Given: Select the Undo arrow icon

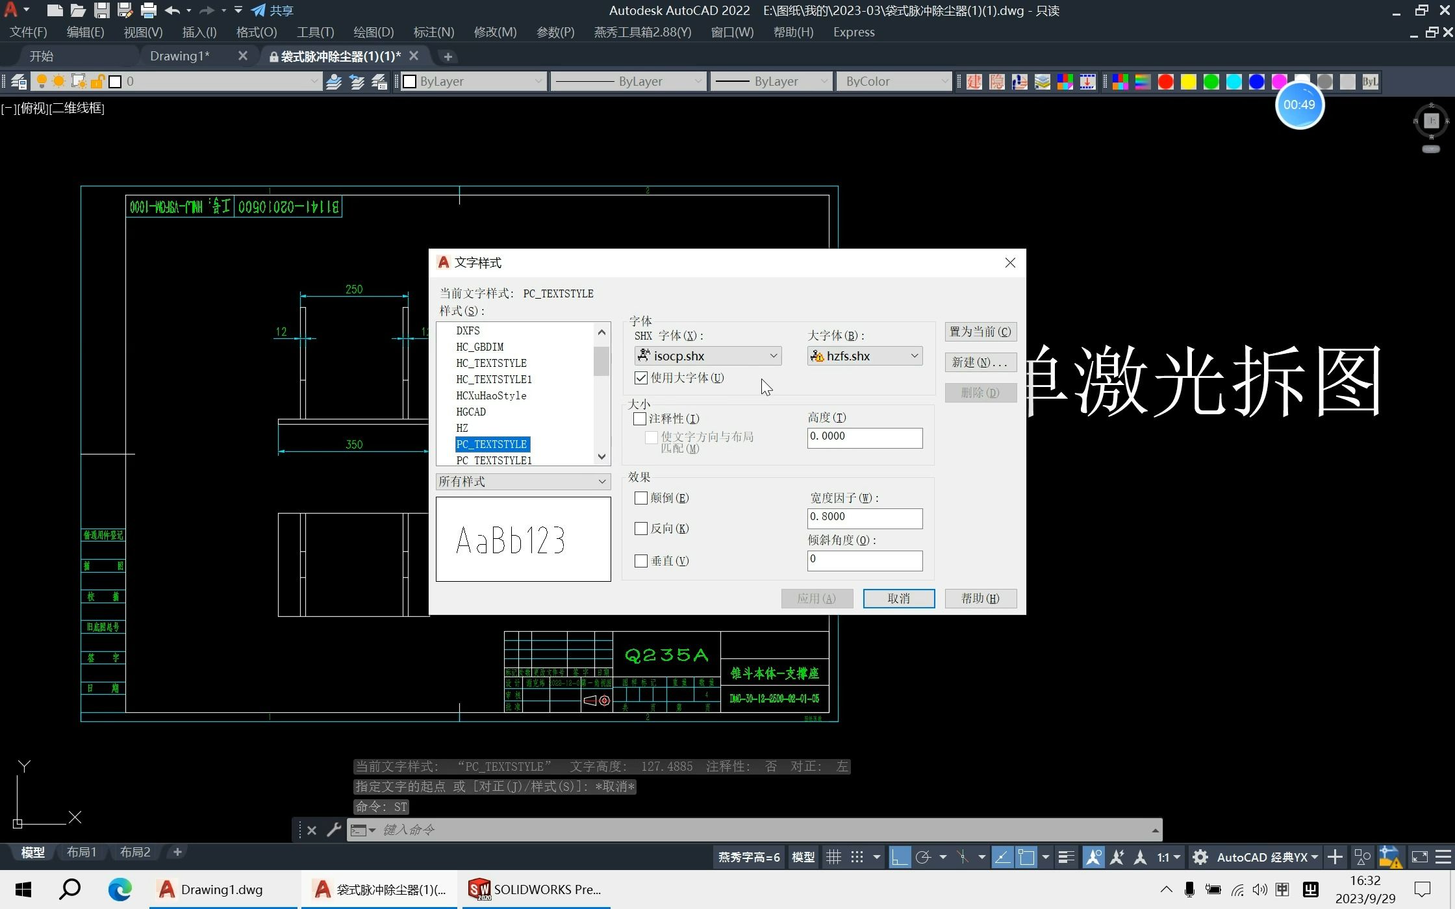Looking at the screenshot, I should coord(171,10).
